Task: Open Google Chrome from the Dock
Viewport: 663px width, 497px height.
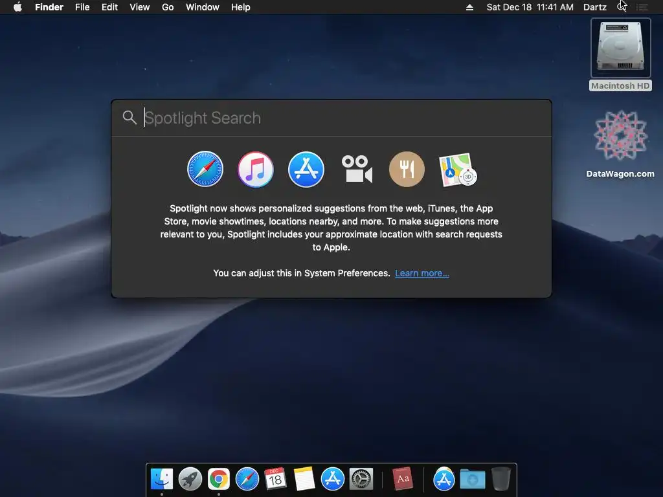Action: pos(219,479)
